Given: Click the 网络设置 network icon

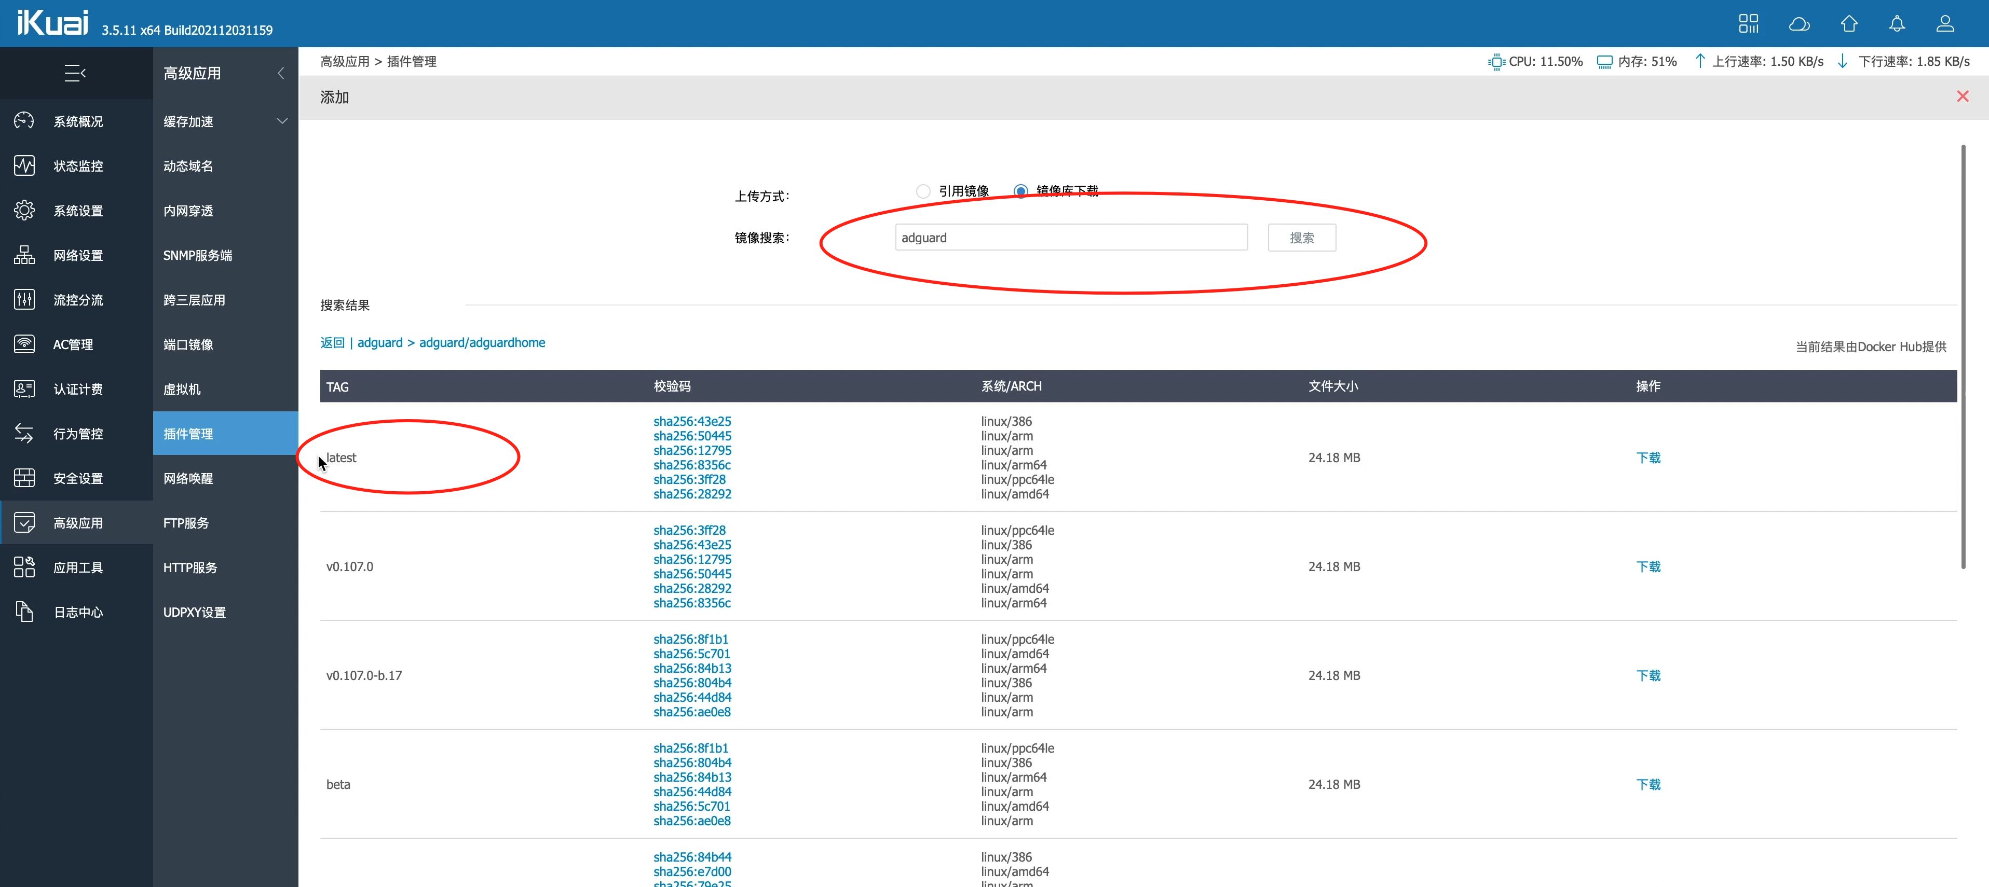Looking at the screenshot, I should 24,255.
